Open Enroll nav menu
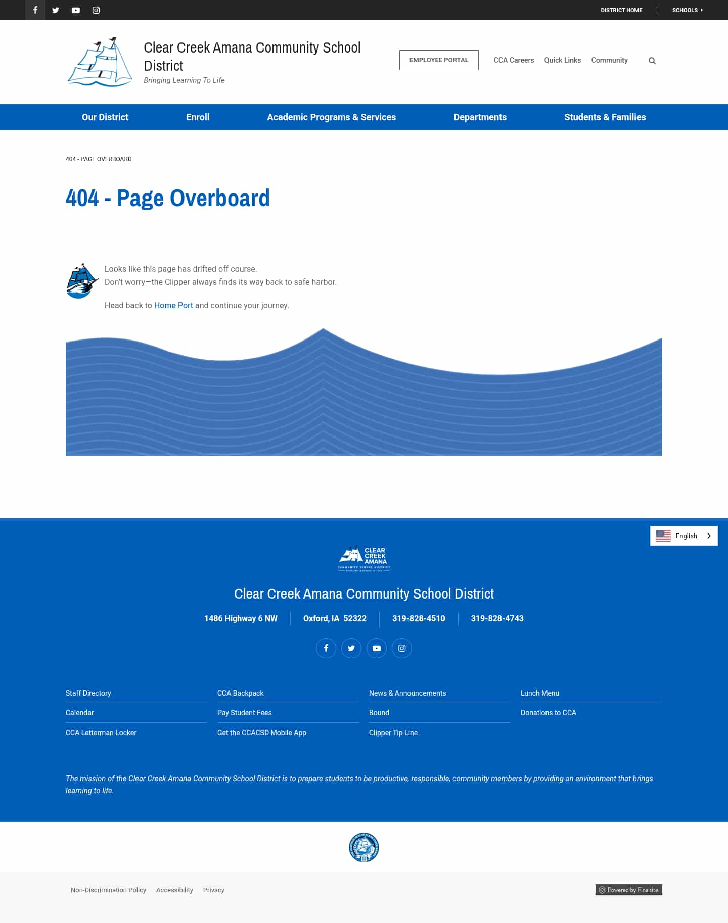The width and height of the screenshot is (728, 923). point(198,117)
